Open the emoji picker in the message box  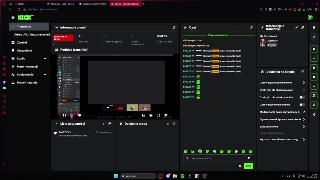point(249,158)
